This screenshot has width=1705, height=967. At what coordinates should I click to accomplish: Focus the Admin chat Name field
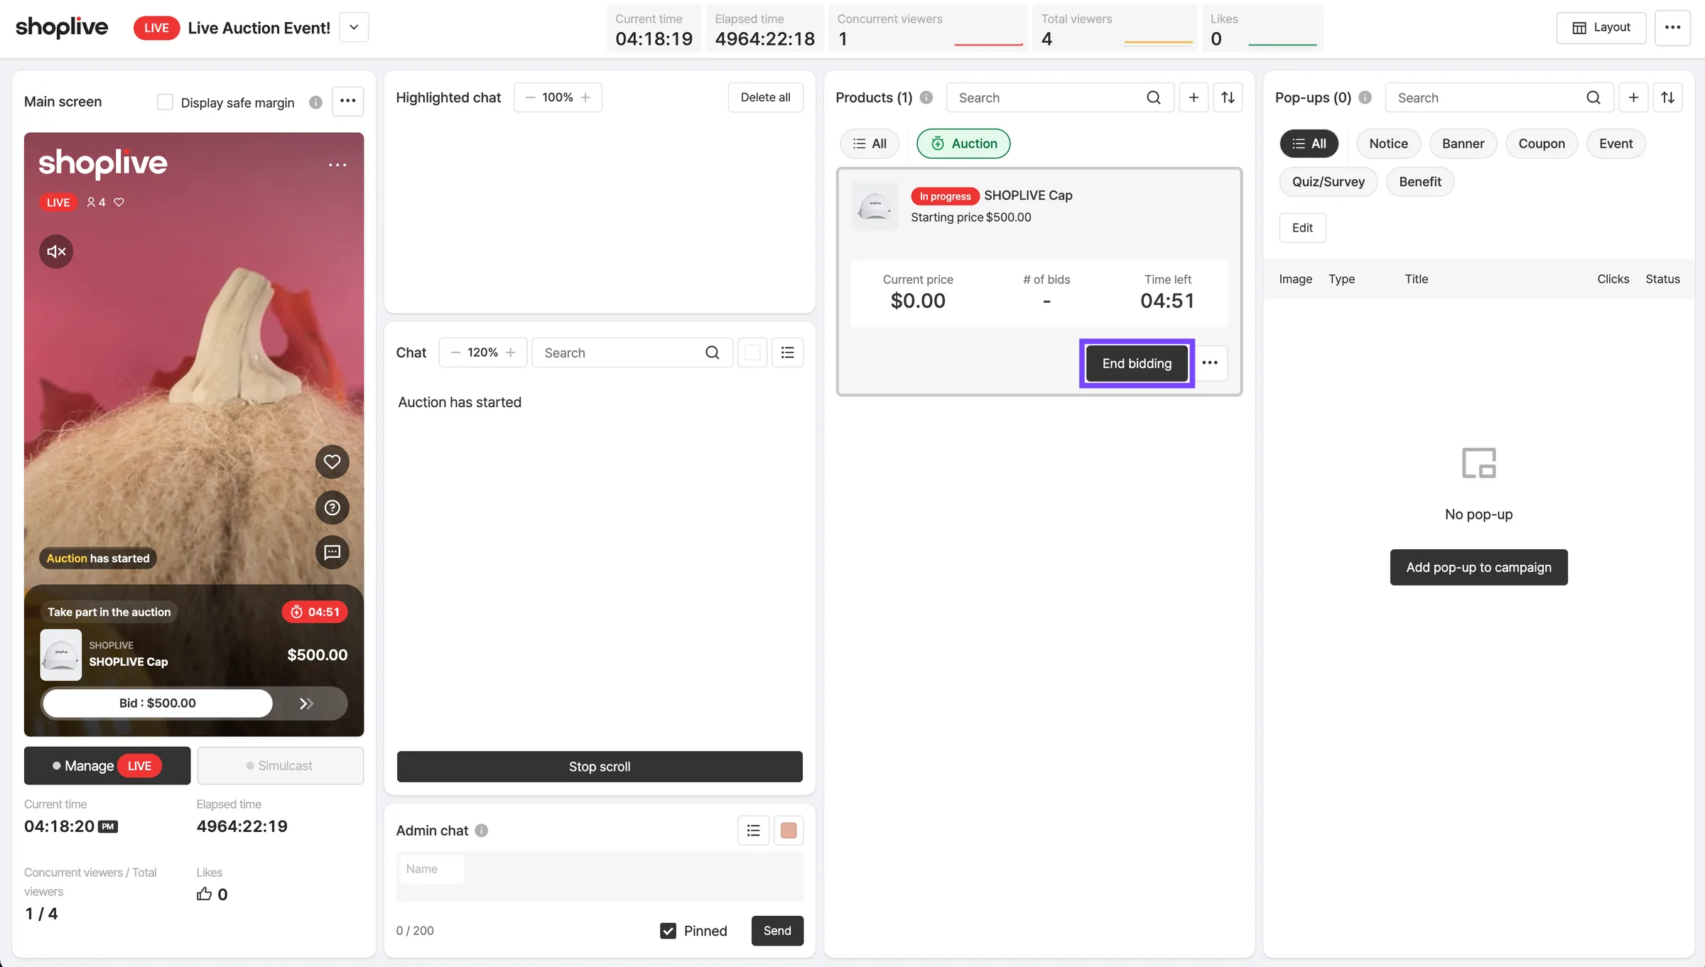tap(432, 869)
